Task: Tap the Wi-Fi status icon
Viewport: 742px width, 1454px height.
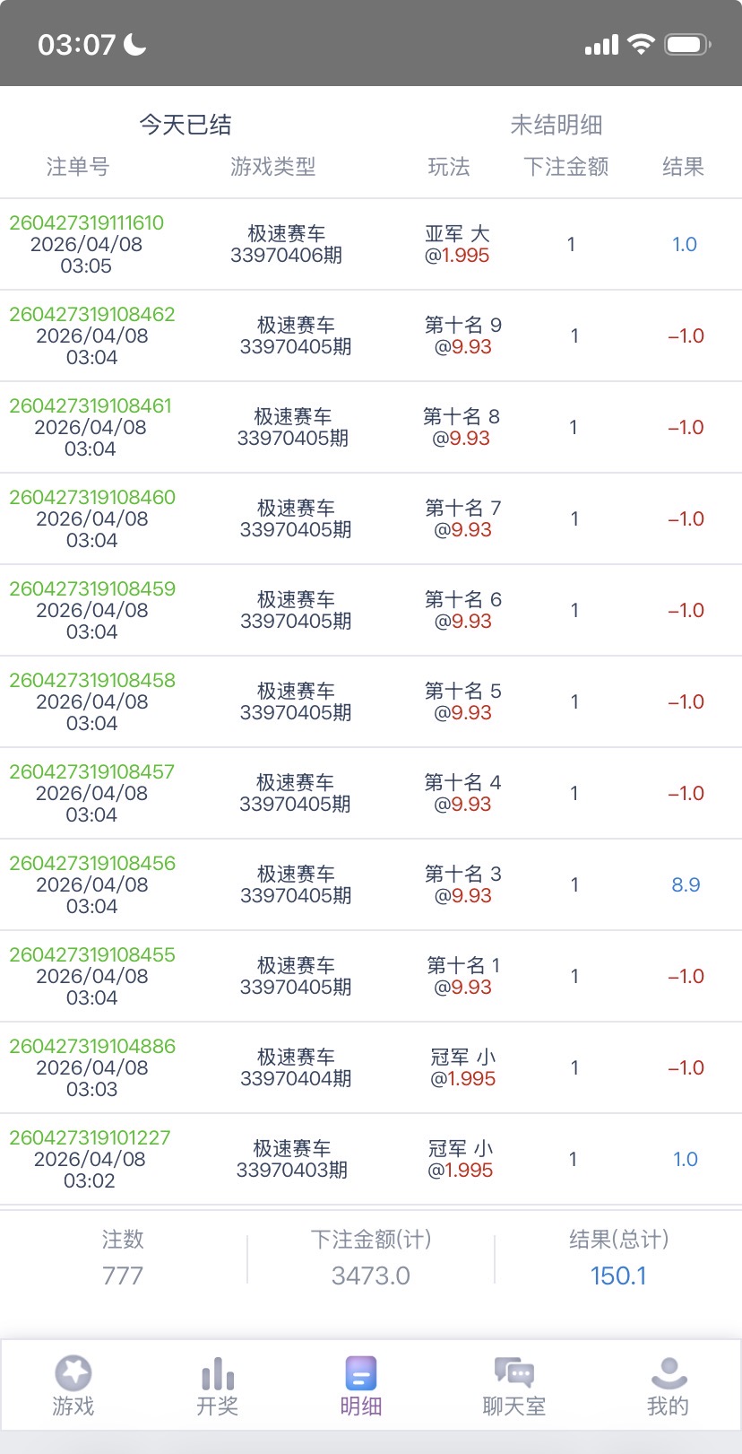Action: [641, 44]
